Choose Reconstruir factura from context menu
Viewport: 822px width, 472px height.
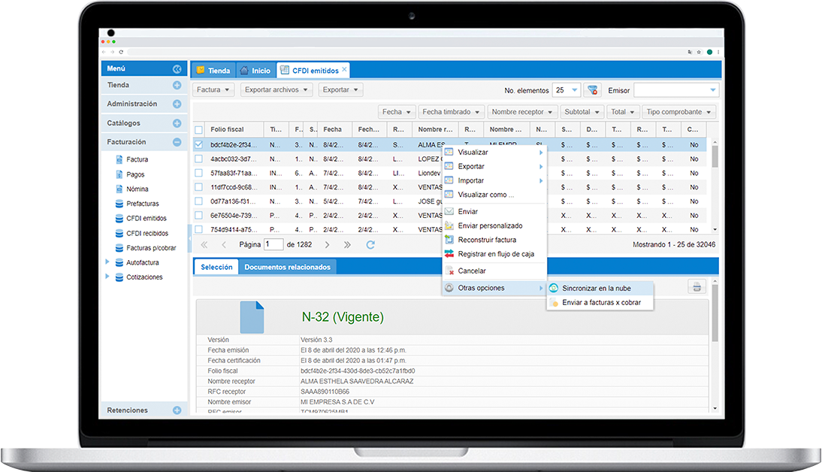tap(487, 240)
